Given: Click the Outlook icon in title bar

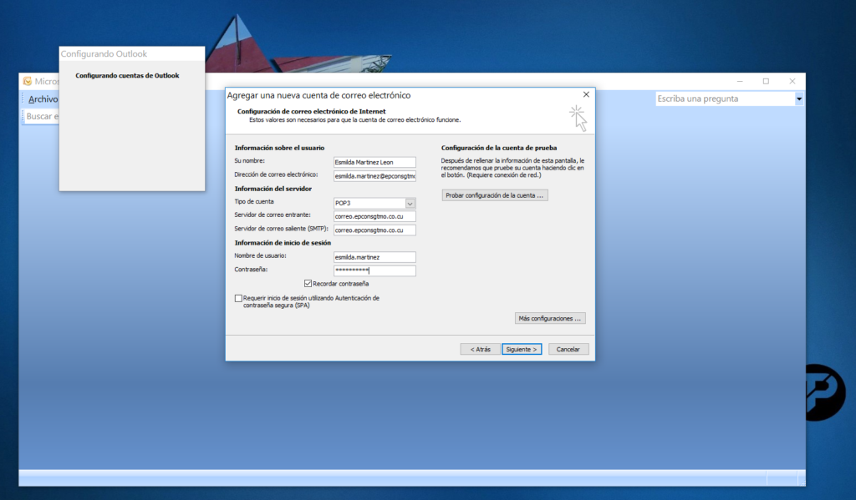Looking at the screenshot, I should coord(28,81).
